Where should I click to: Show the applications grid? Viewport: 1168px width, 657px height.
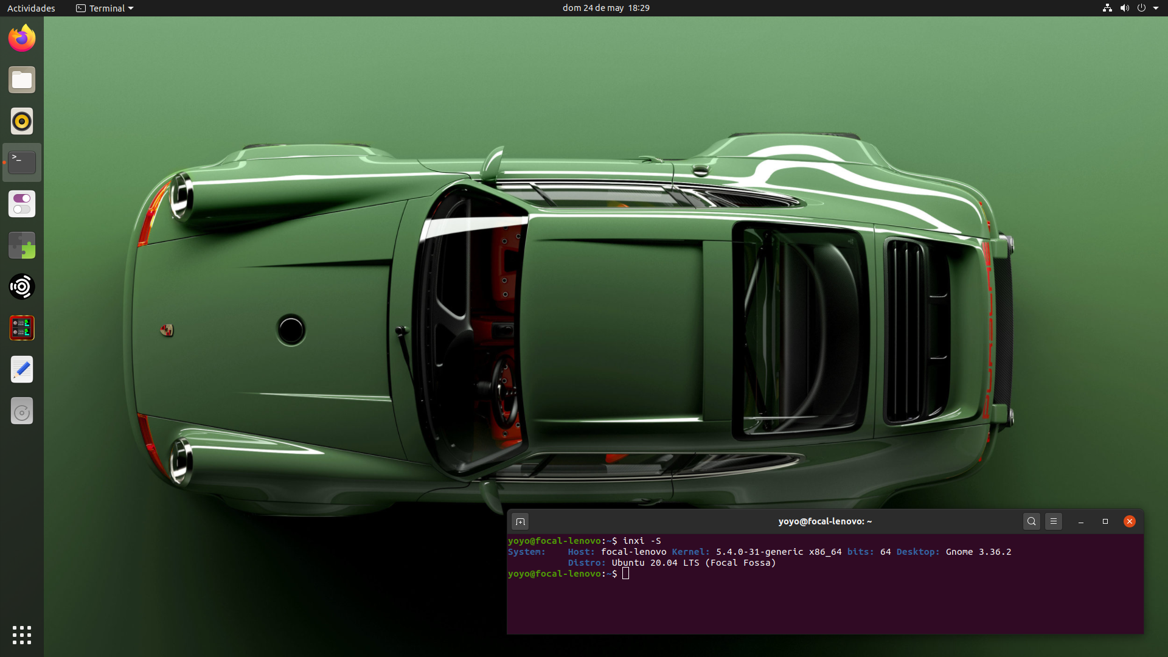click(22, 634)
